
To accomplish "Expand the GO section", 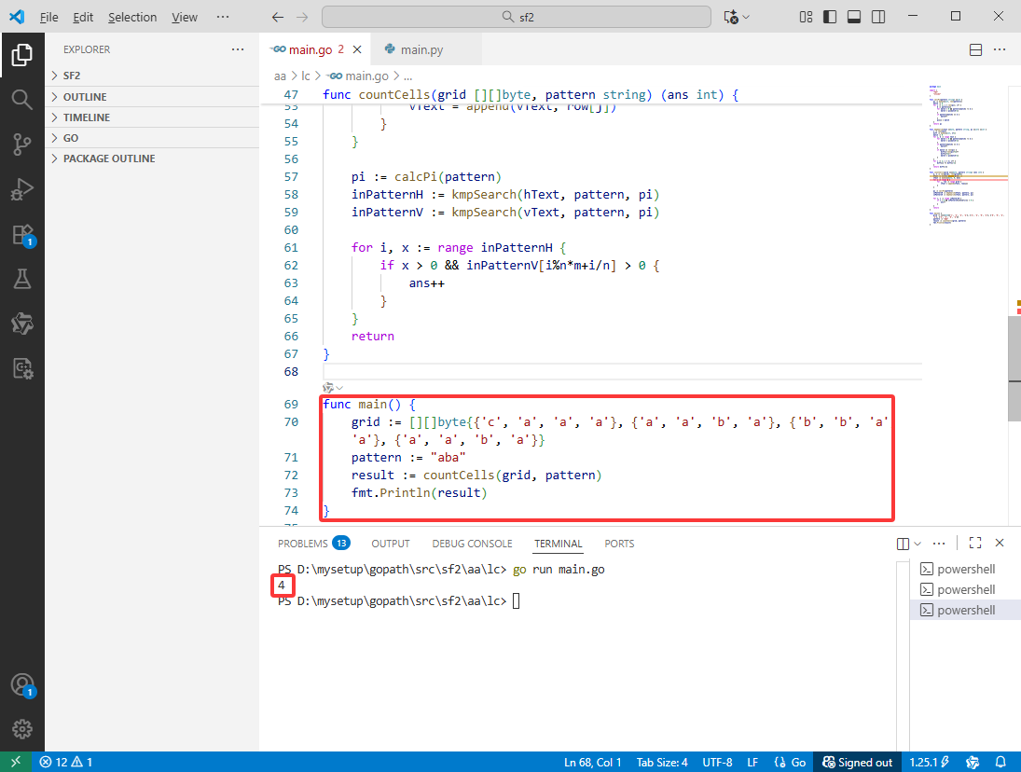I will 152,138.
